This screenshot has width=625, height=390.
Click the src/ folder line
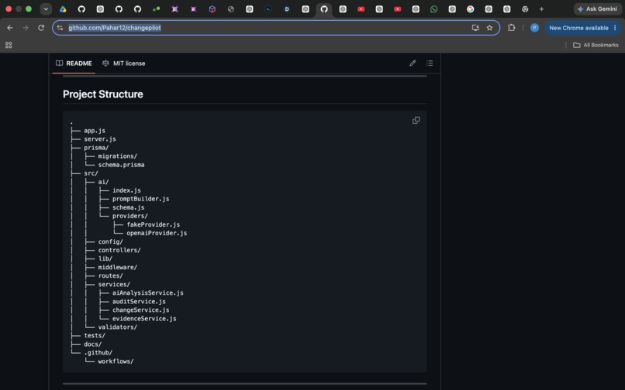(x=91, y=173)
